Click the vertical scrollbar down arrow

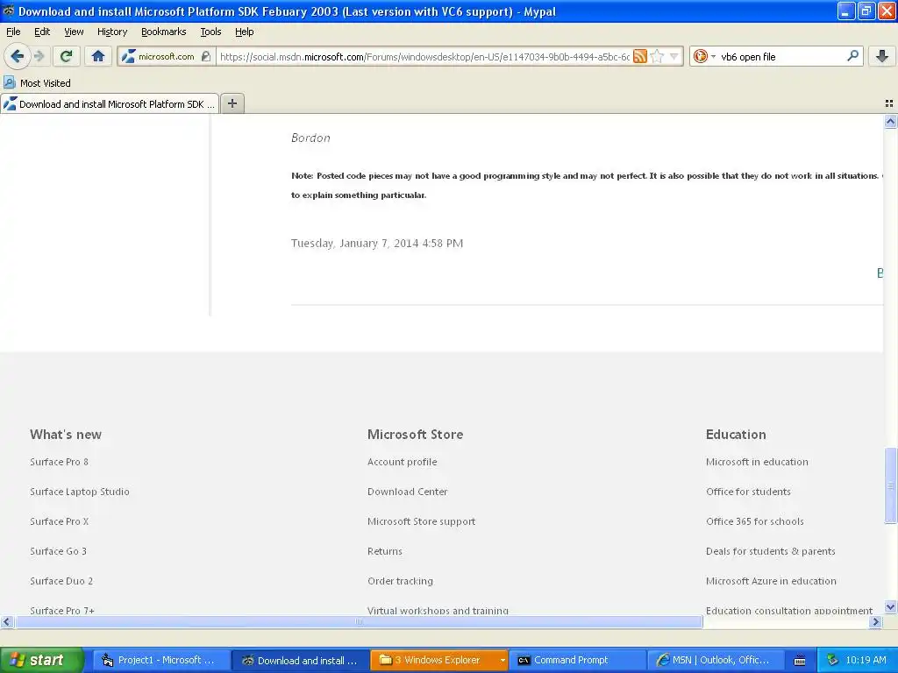pos(890,607)
